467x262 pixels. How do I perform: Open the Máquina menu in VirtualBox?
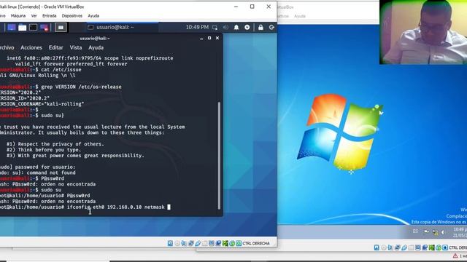click(18, 16)
